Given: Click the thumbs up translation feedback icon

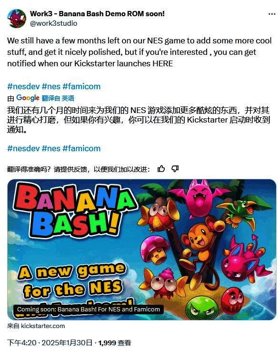Looking at the screenshot, I should tap(161, 168).
